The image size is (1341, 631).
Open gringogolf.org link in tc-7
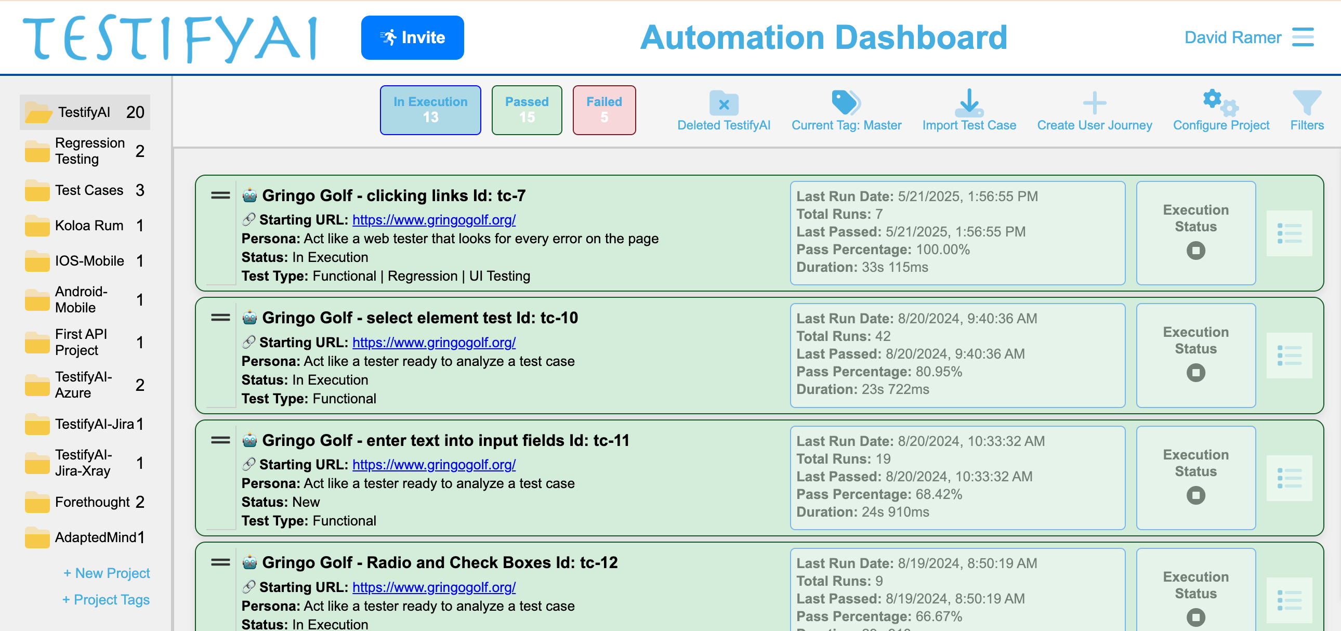tap(433, 220)
